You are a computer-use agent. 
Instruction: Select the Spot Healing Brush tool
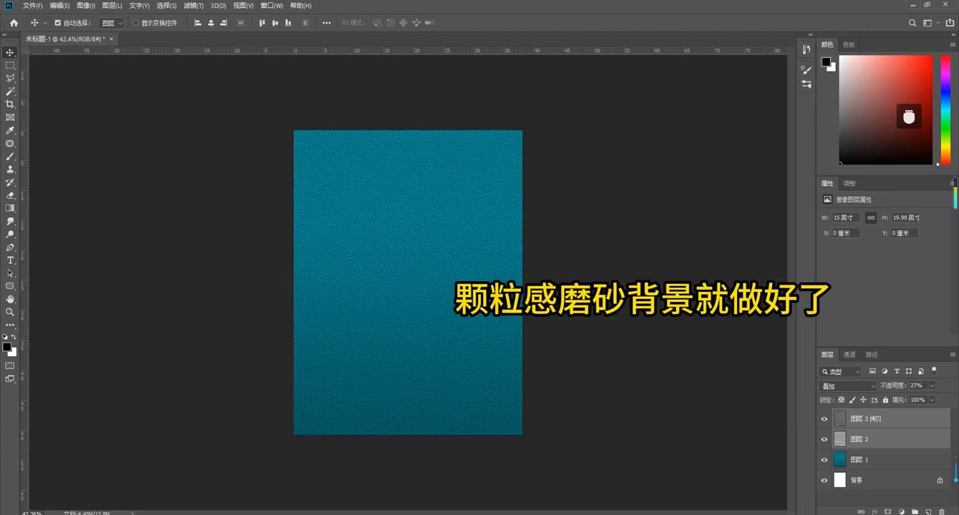click(10, 144)
